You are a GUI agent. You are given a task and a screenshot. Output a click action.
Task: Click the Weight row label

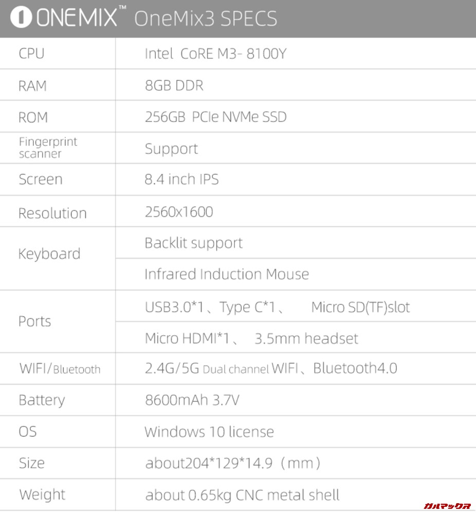tap(42, 495)
